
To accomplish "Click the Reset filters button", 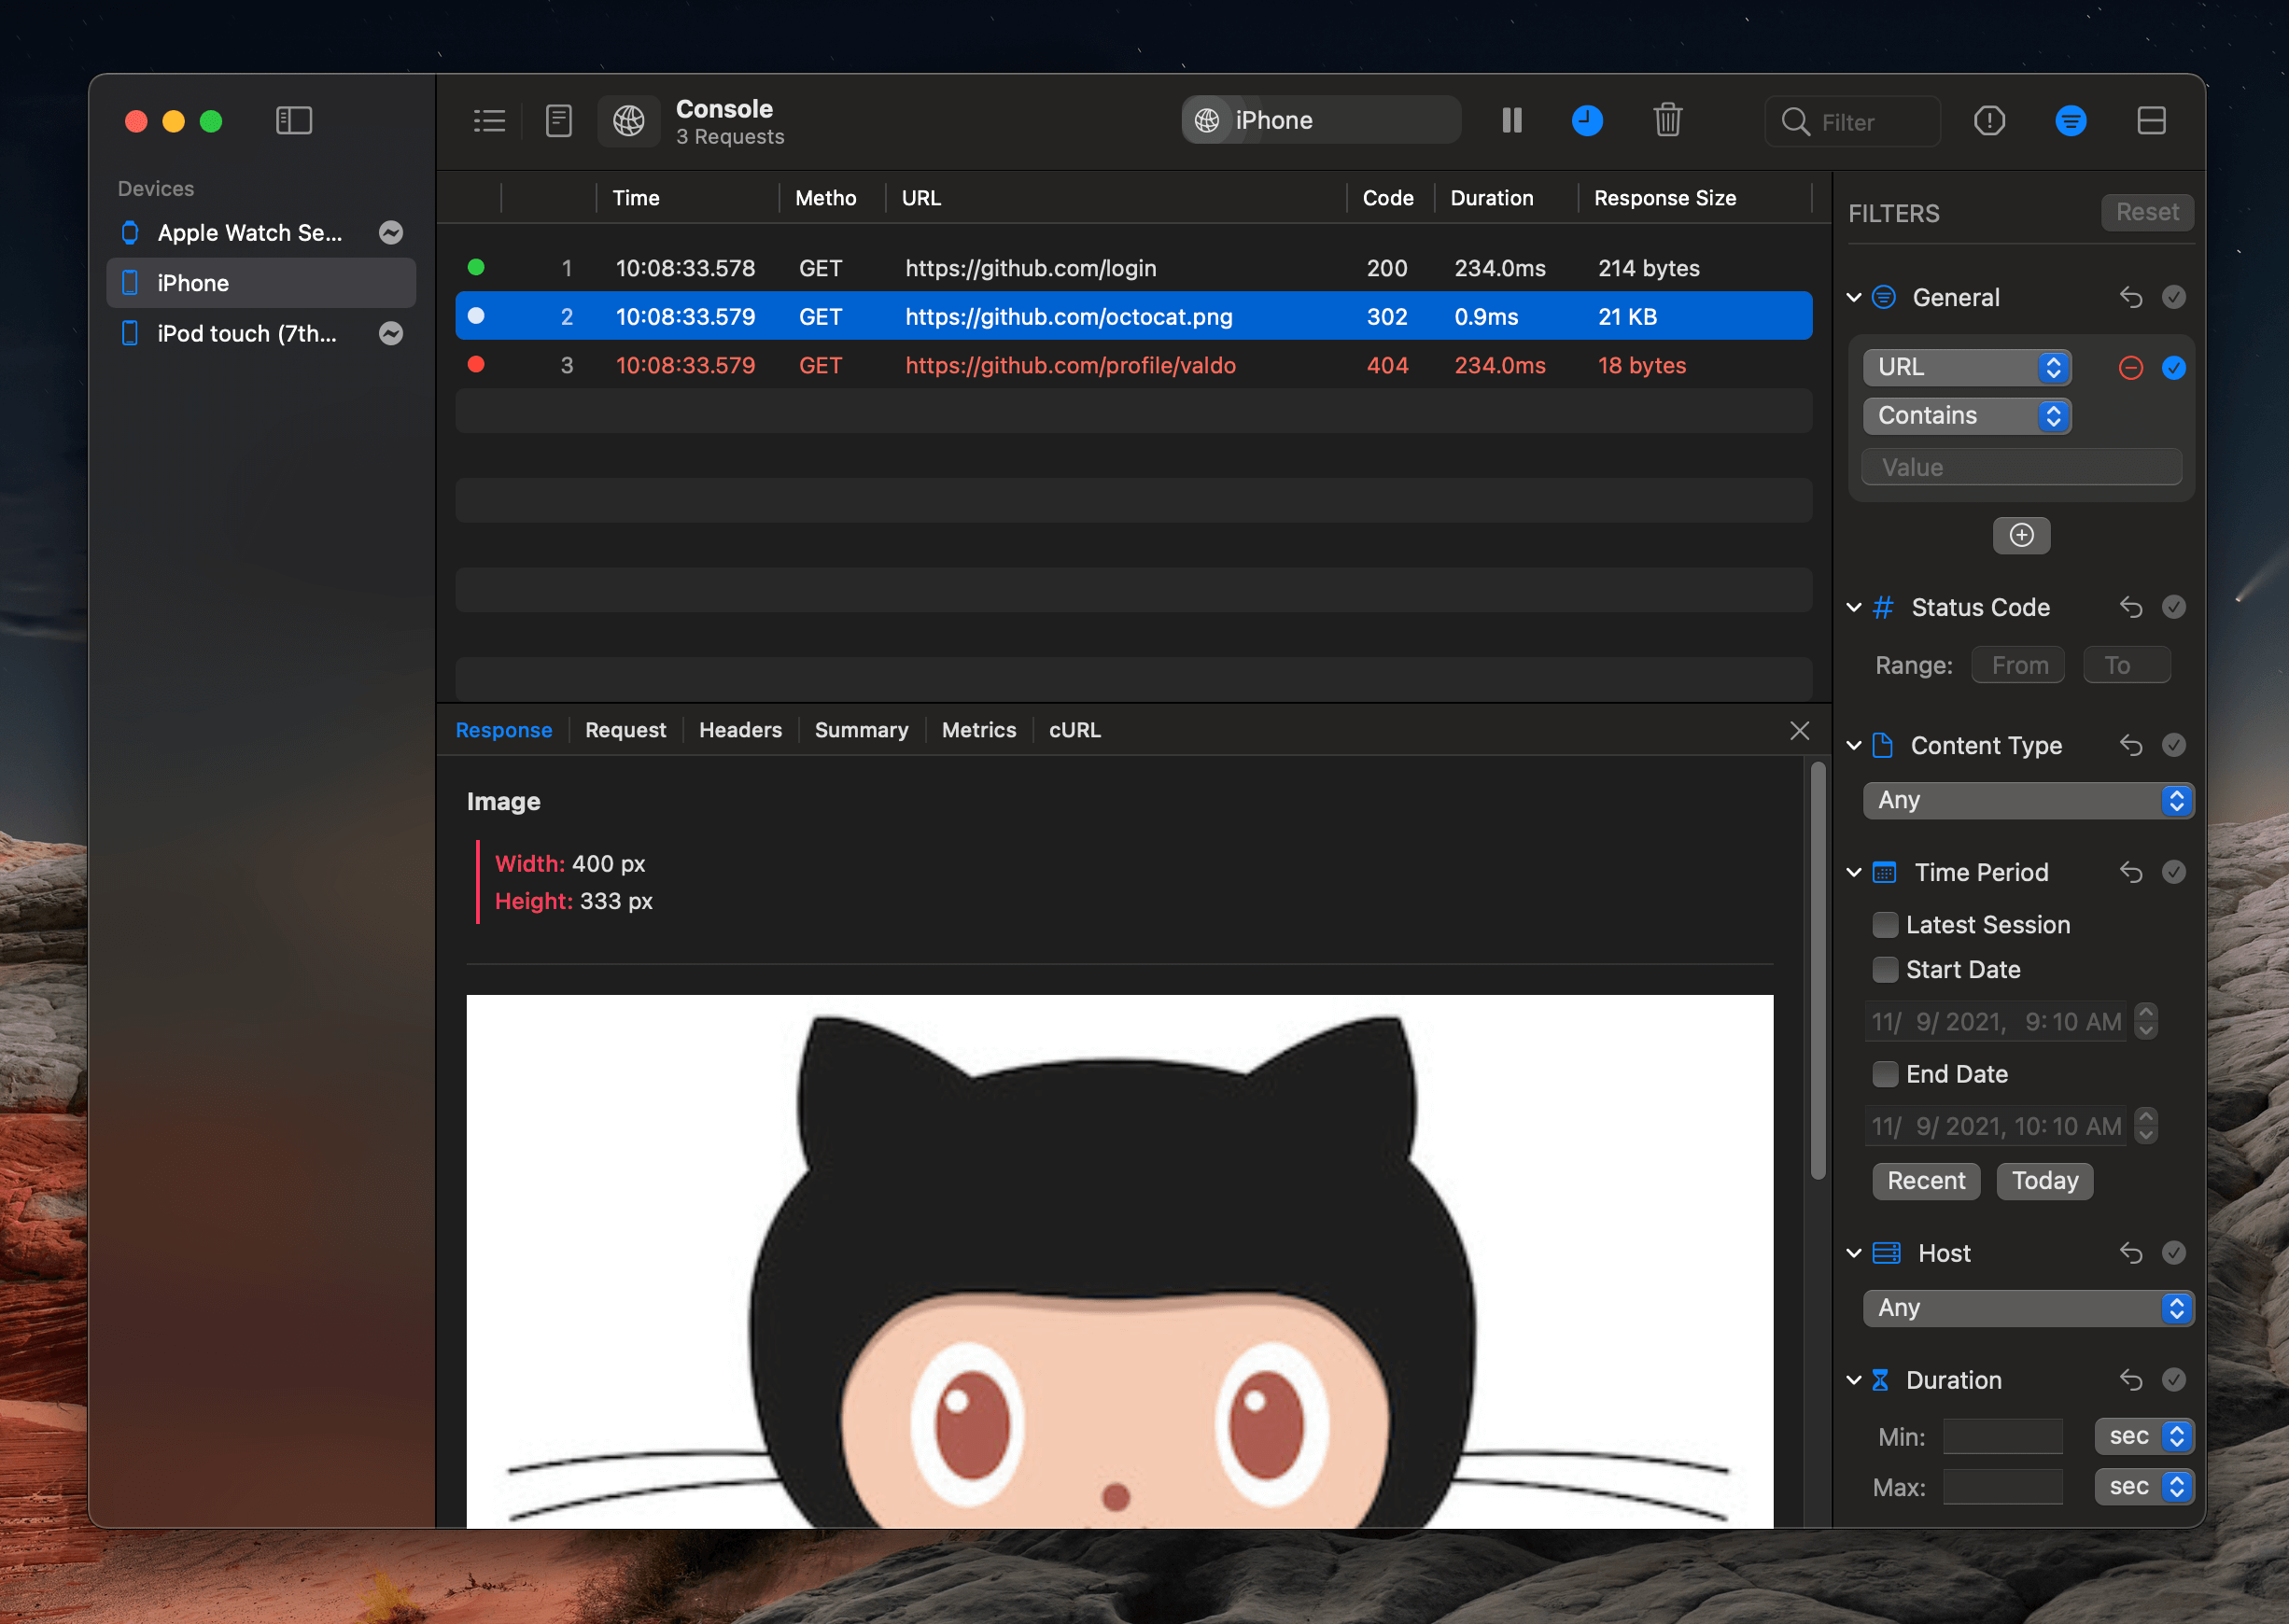I will 2147,213.
